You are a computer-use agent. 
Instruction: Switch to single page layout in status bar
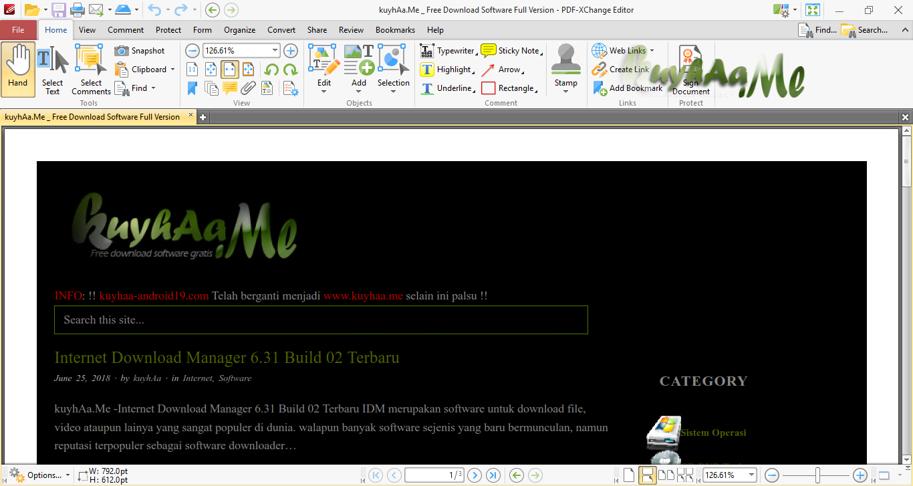tap(628, 475)
